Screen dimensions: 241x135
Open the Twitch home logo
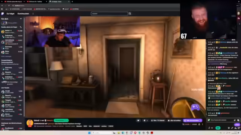click(3, 14)
